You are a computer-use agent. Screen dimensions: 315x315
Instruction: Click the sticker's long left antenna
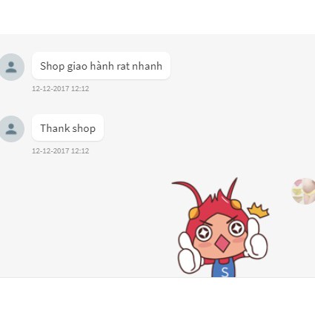coord(188,191)
